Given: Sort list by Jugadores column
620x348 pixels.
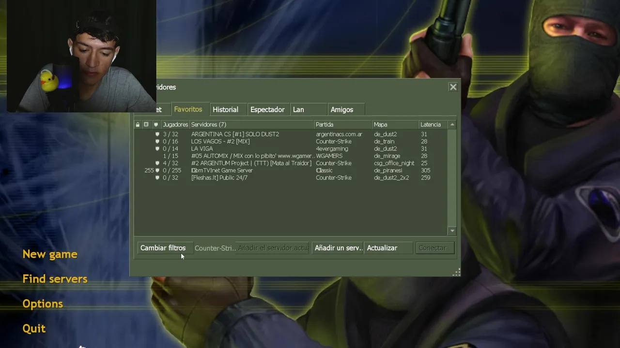Looking at the screenshot, I should click(x=175, y=125).
